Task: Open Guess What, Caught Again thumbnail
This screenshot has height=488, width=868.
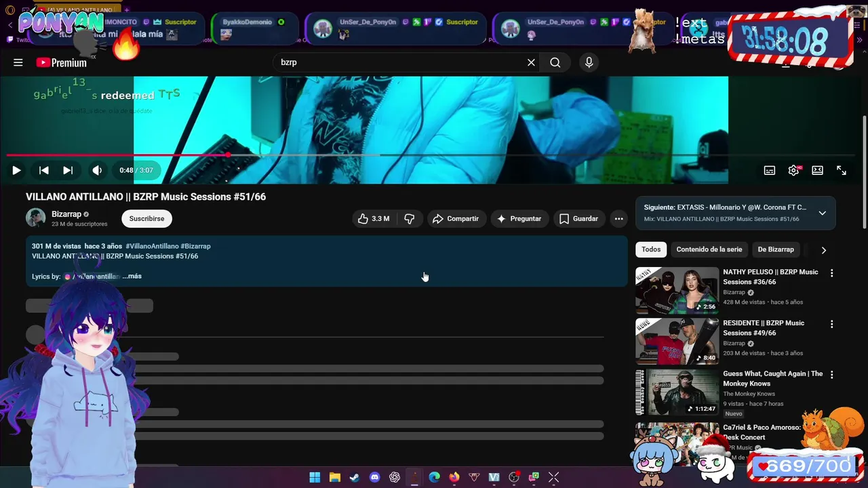Action: tap(677, 392)
